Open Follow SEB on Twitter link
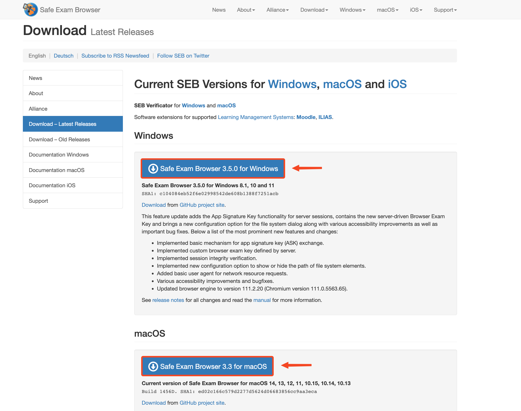Image resolution: width=521 pixels, height=411 pixels. pyautogui.click(x=183, y=56)
